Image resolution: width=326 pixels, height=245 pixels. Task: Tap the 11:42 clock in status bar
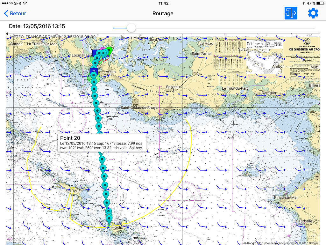point(163,3)
